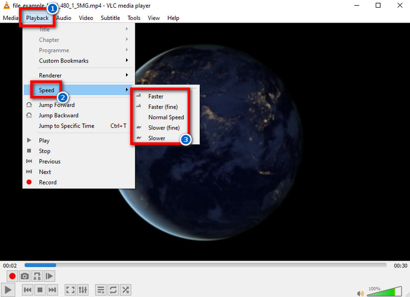The height and width of the screenshot is (297, 410).
Task: Maximize the VLC window
Action: pos(378,5)
